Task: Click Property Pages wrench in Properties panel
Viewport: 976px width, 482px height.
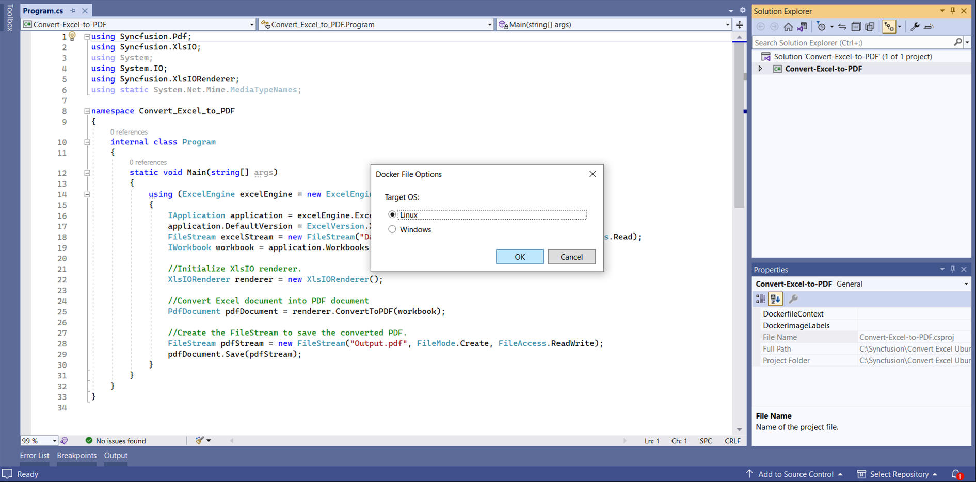Action: tap(793, 299)
